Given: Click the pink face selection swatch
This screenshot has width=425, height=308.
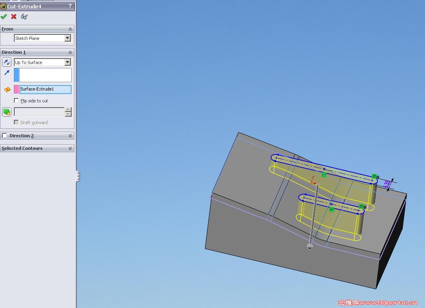Looking at the screenshot, I should pyautogui.click(x=16, y=89).
